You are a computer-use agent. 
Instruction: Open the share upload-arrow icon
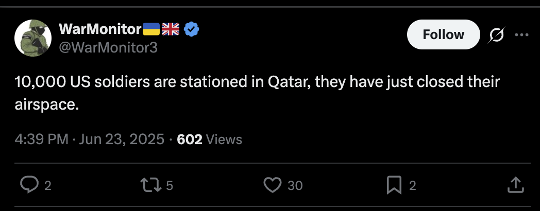coord(516,185)
